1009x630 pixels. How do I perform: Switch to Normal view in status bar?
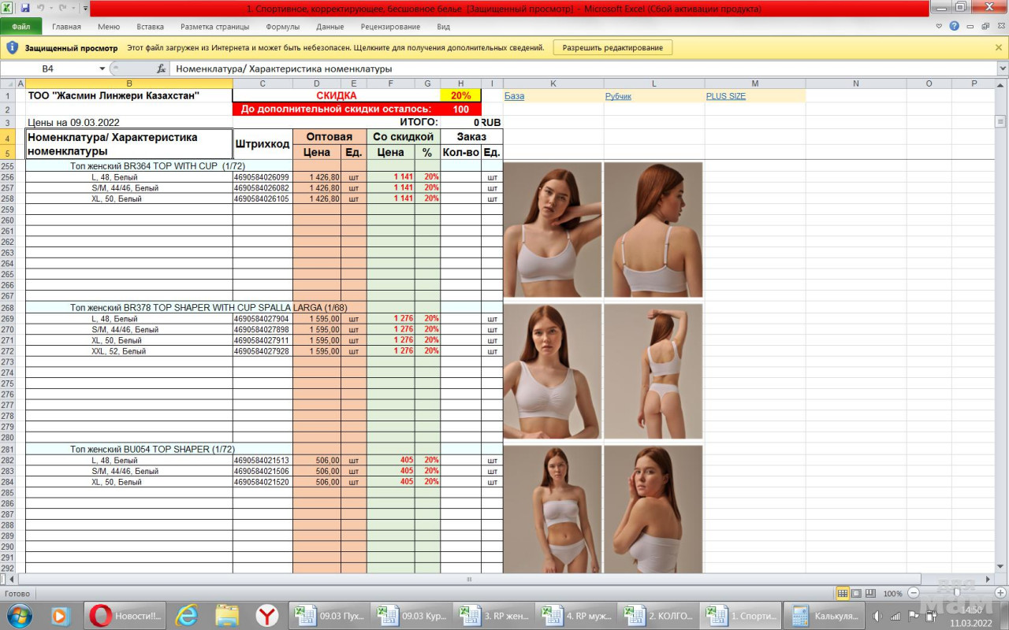tap(843, 593)
